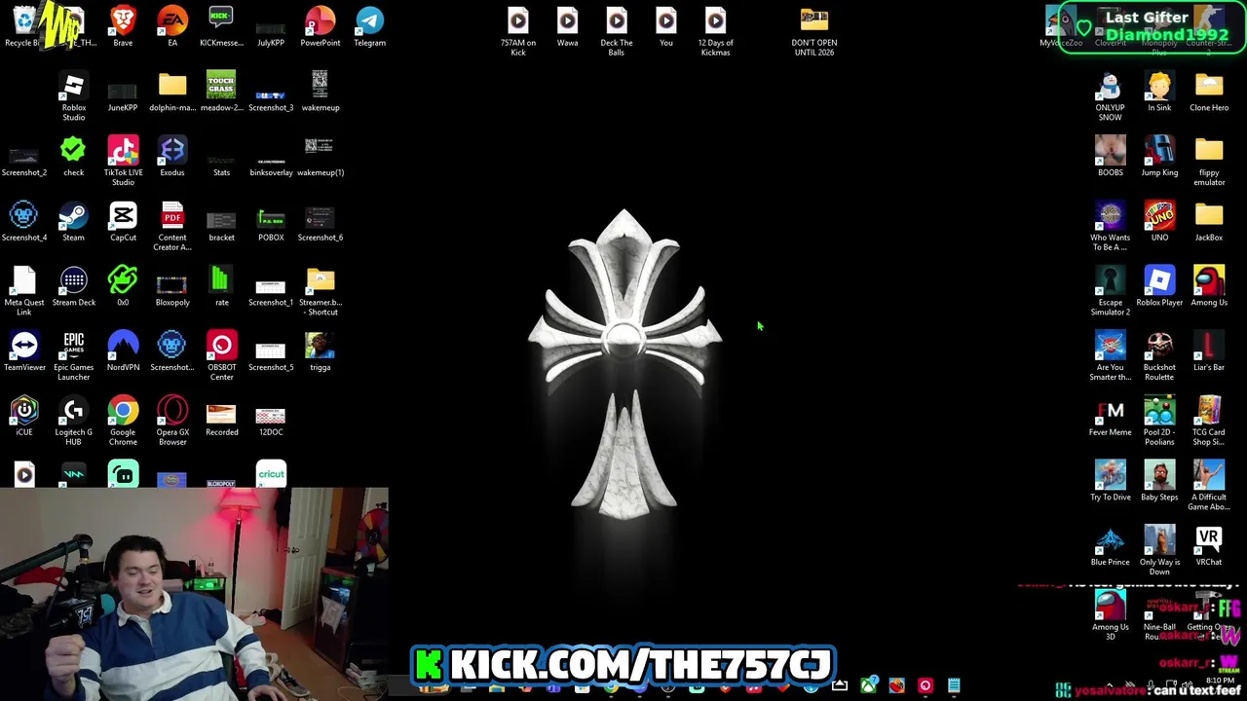Image resolution: width=1247 pixels, height=701 pixels.
Task: Launch the UNO game icon
Action: [1159, 221]
